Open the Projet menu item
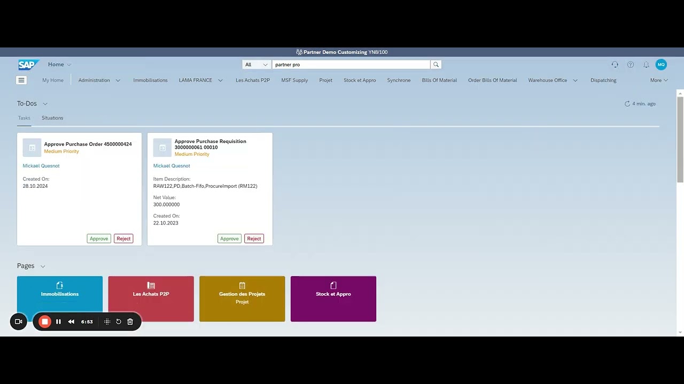 point(326,81)
